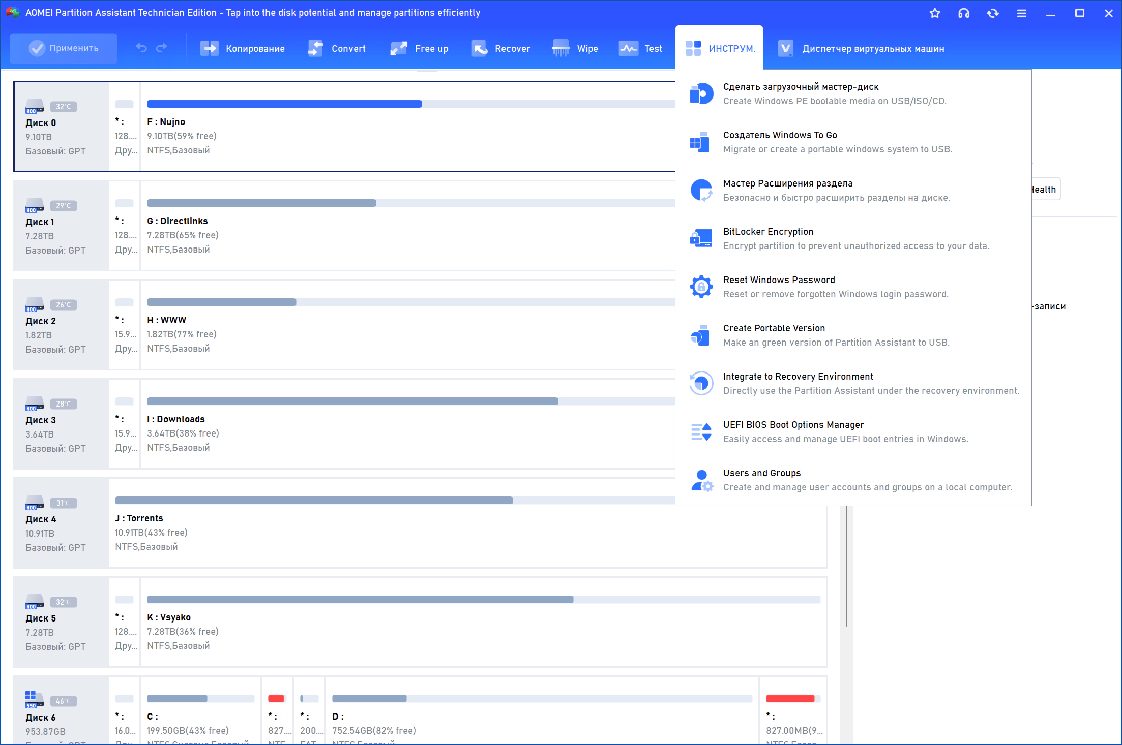Image resolution: width=1122 pixels, height=745 pixels.
Task: Click the 26°C temperature badge of Диск 2
Action: [64, 305]
